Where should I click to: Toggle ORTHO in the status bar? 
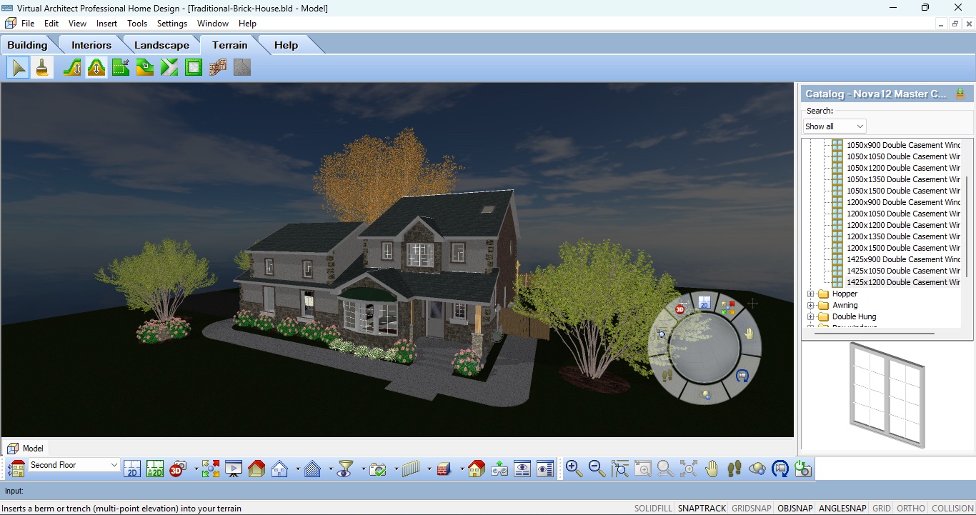910,509
